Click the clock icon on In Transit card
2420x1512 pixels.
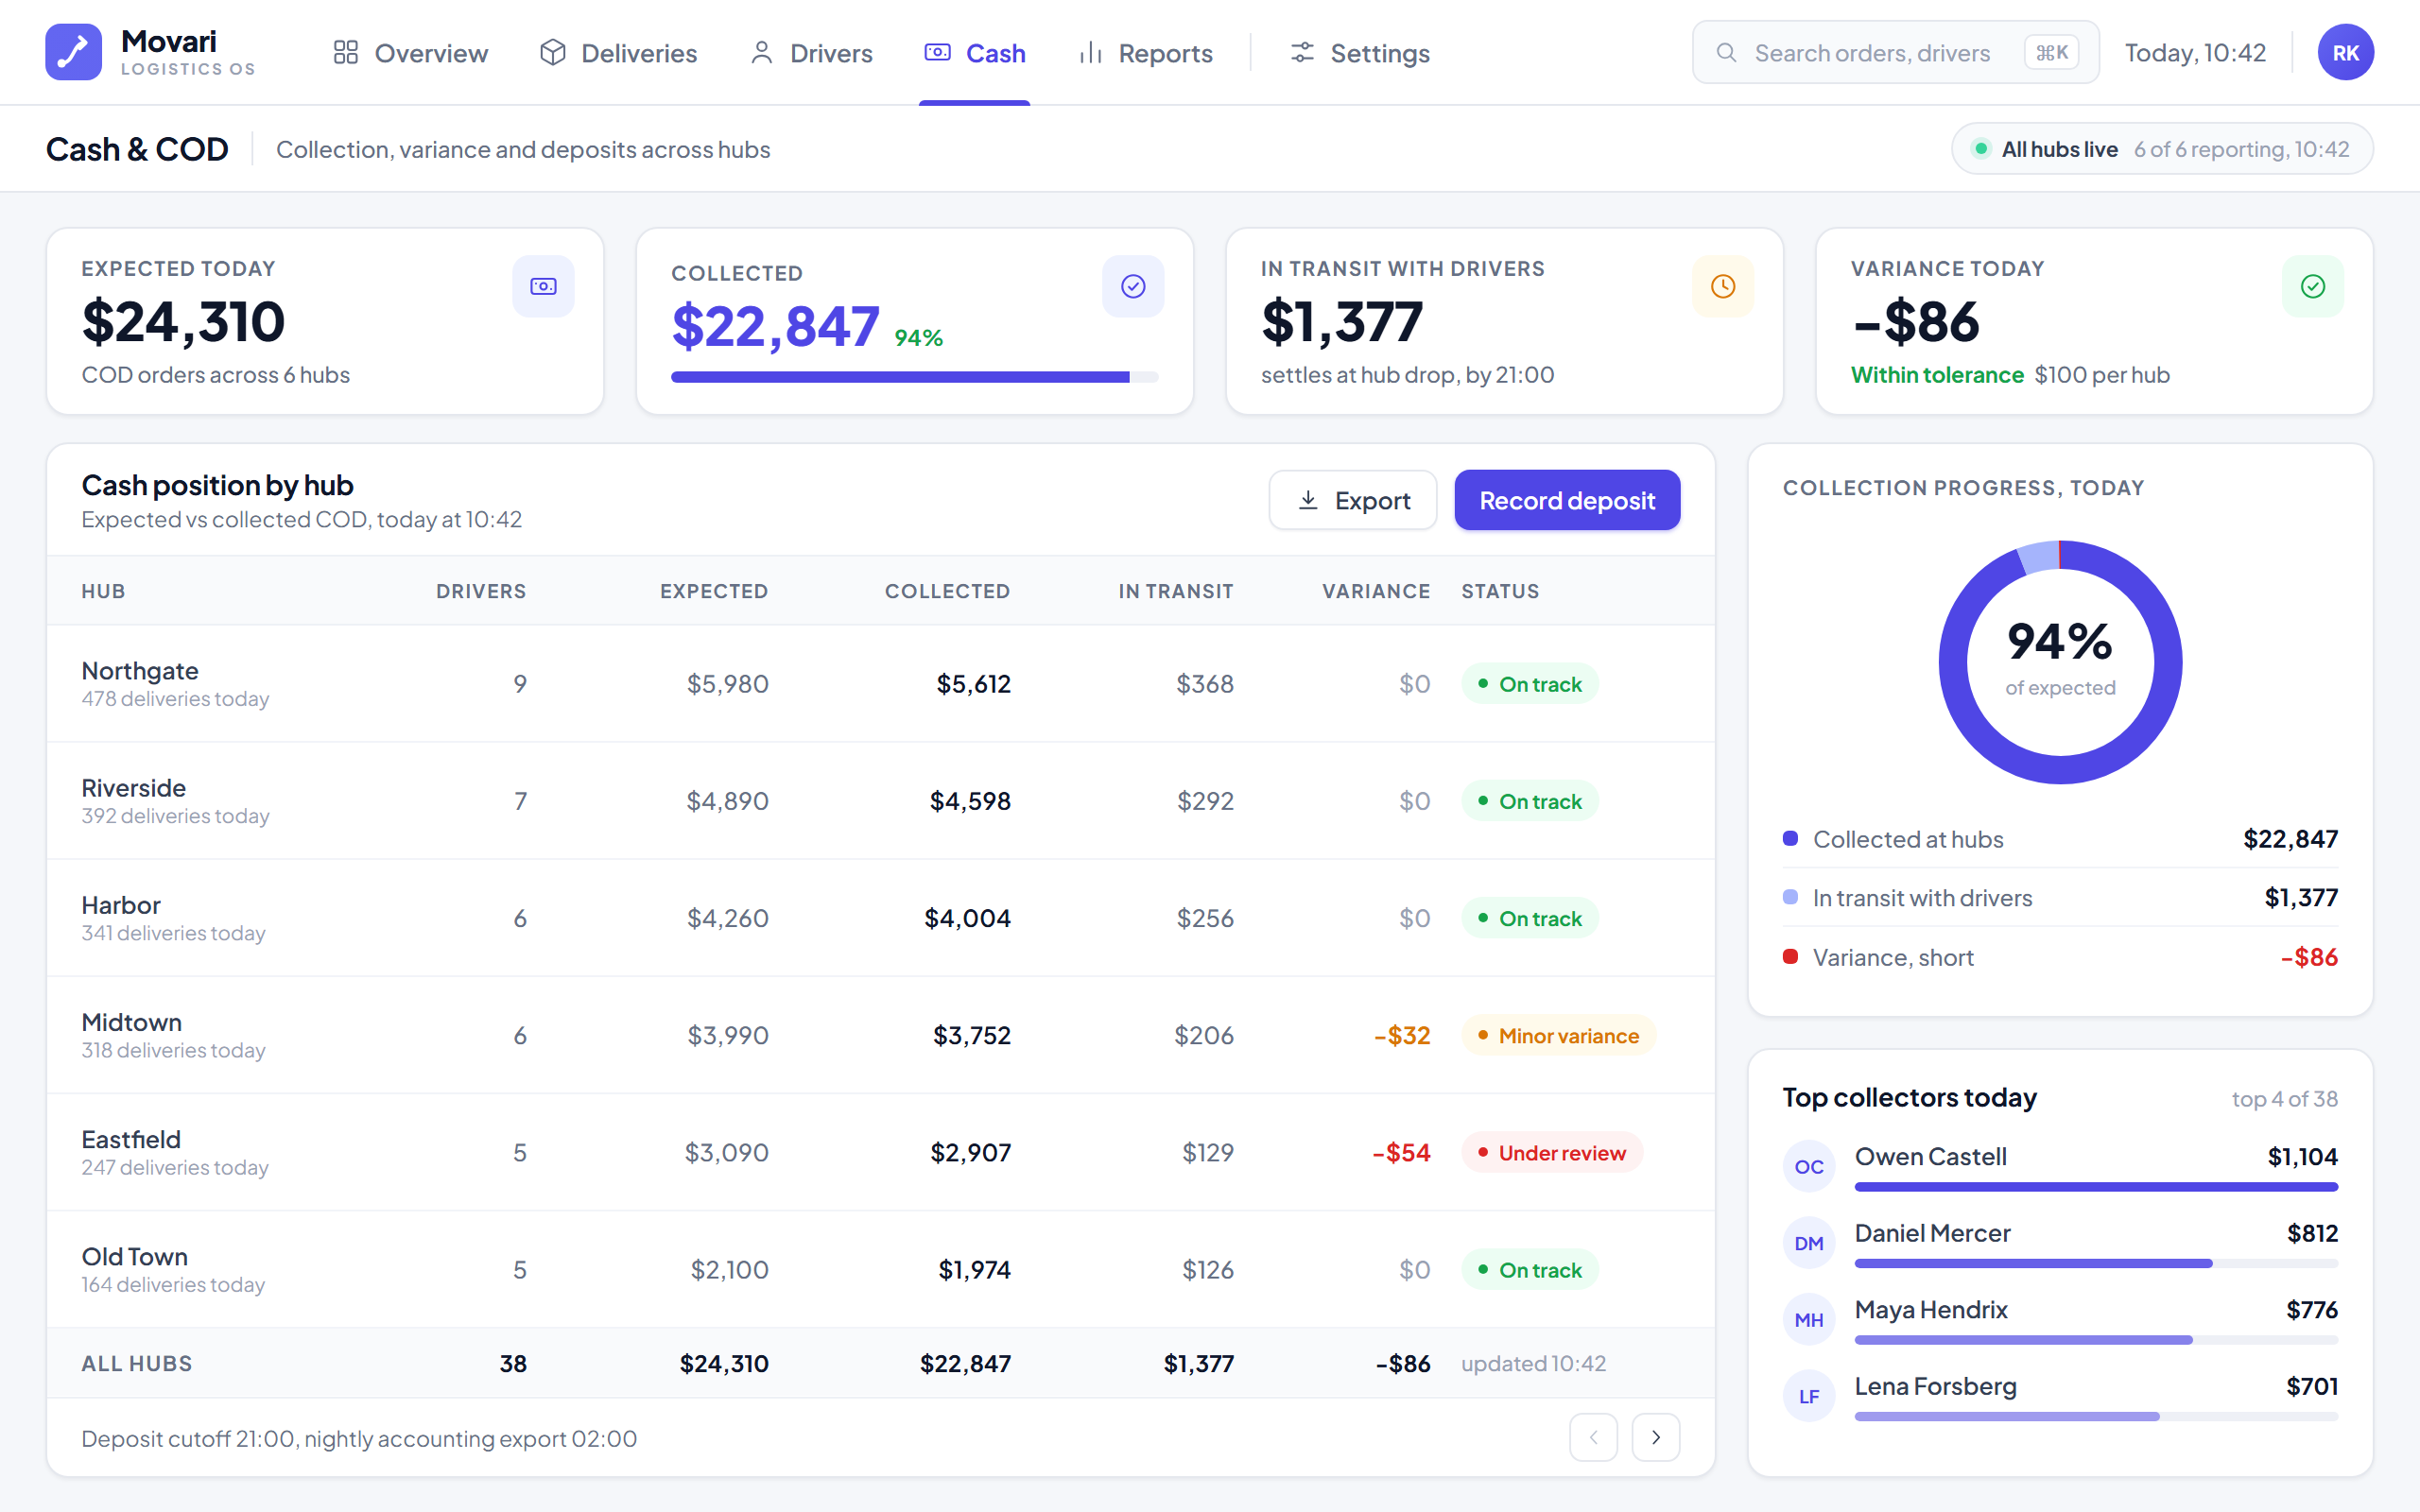click(x=1723, y=286)
